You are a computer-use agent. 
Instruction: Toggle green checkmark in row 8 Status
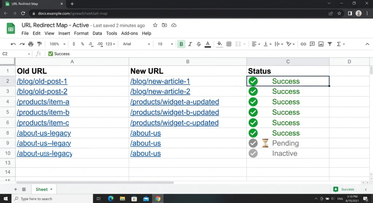tap(253, 133)
